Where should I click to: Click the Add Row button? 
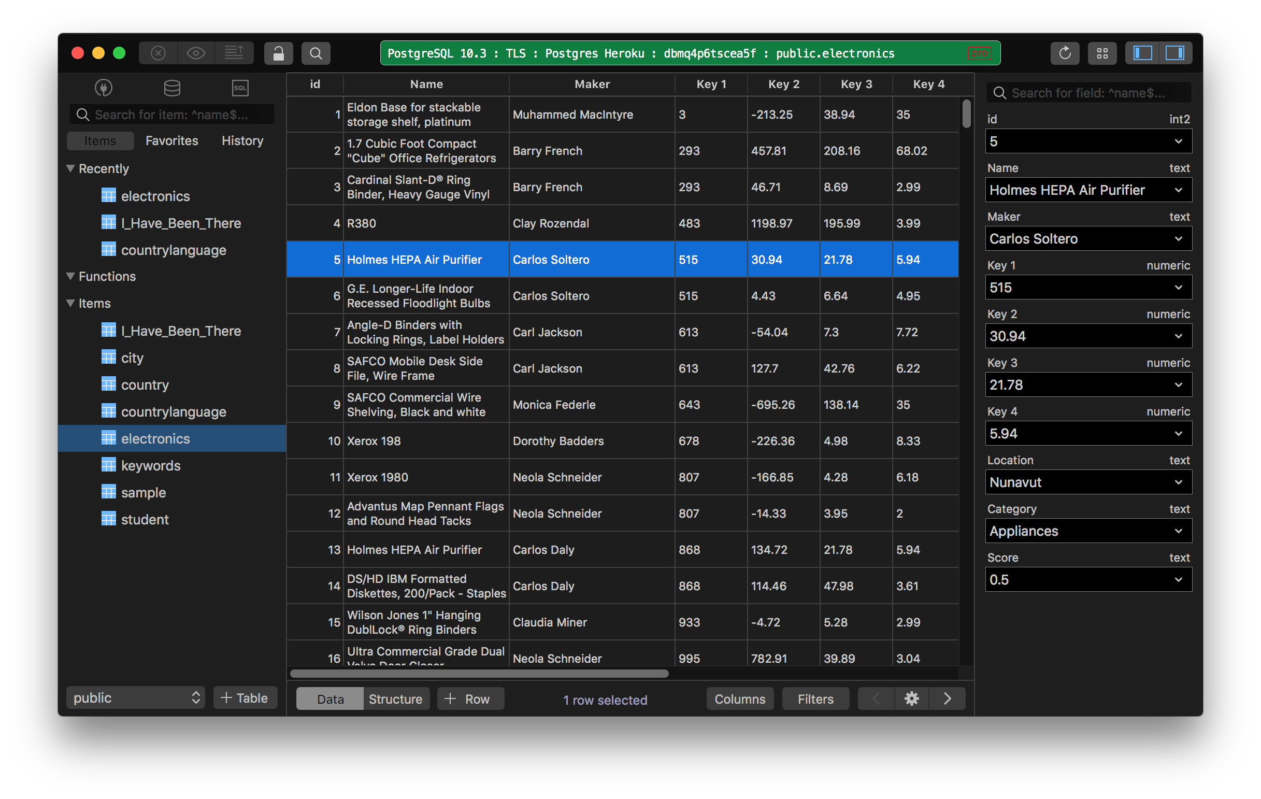[468, 699]
